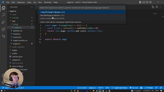The width and height of the screenshot is (164, 92).
Task: Click the language braces icon beside TypeScript React
Action: pos(112,88)
